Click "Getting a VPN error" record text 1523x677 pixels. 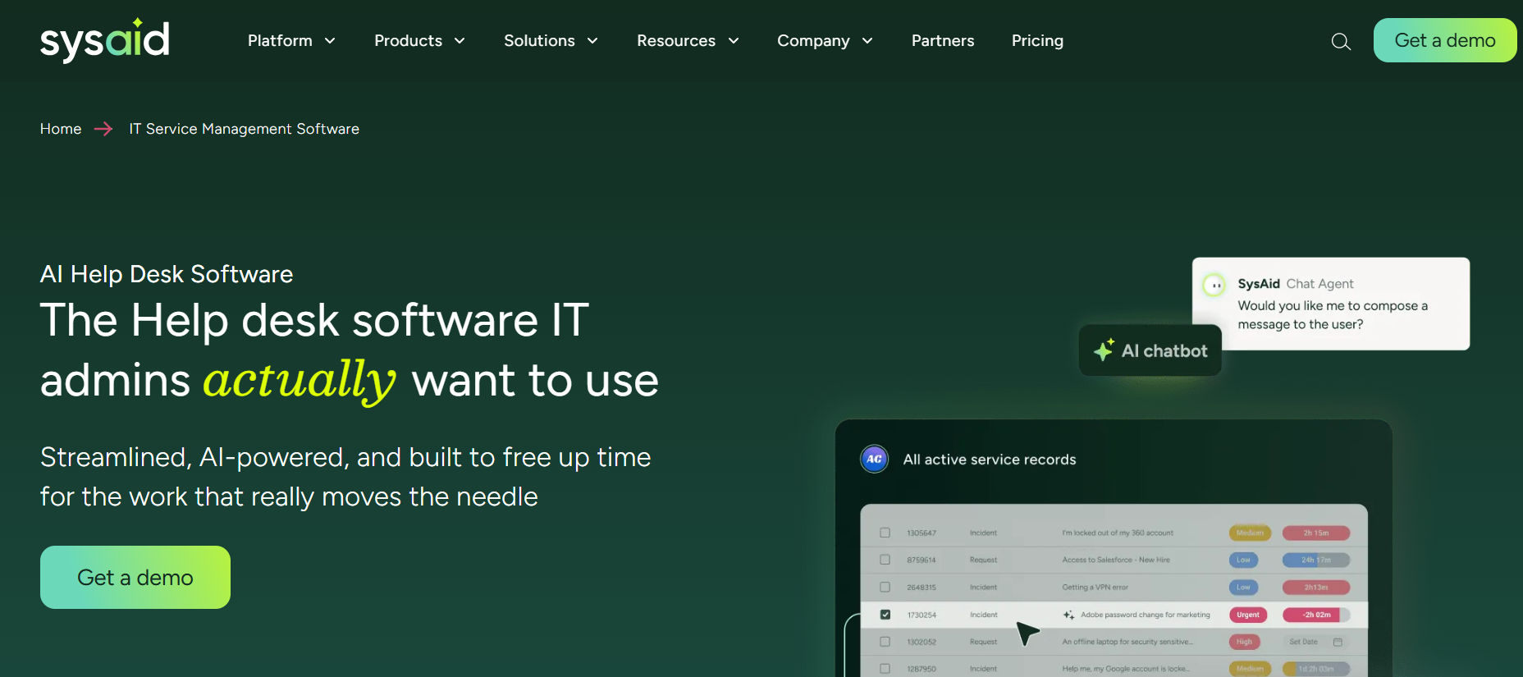click(1095, 587)
